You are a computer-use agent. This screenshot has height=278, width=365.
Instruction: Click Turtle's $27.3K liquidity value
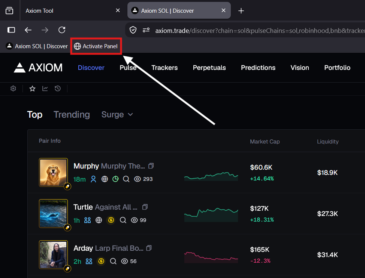point(328,213)
